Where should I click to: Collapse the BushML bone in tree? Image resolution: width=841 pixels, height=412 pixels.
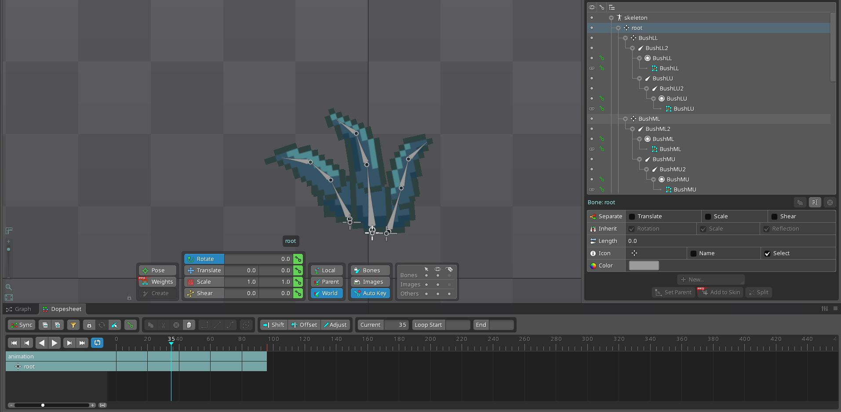(625, 119)
